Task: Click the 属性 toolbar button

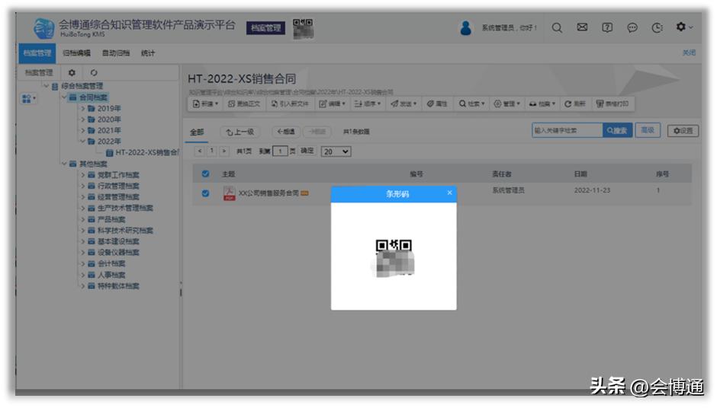Action: point(437,104)
